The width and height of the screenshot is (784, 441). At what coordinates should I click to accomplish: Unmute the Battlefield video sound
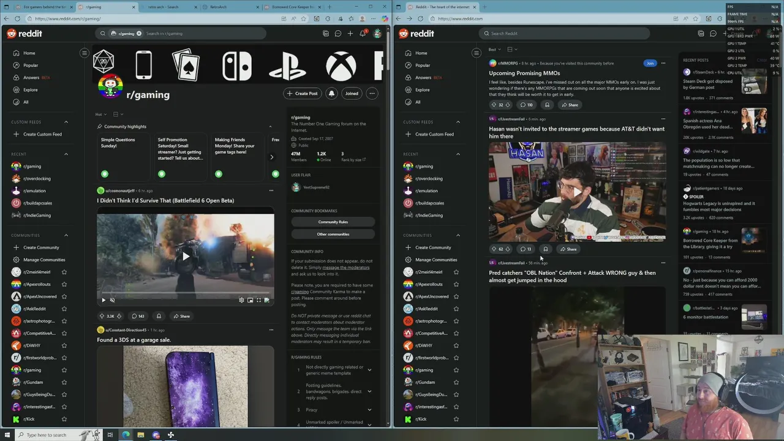pos(112,300)
